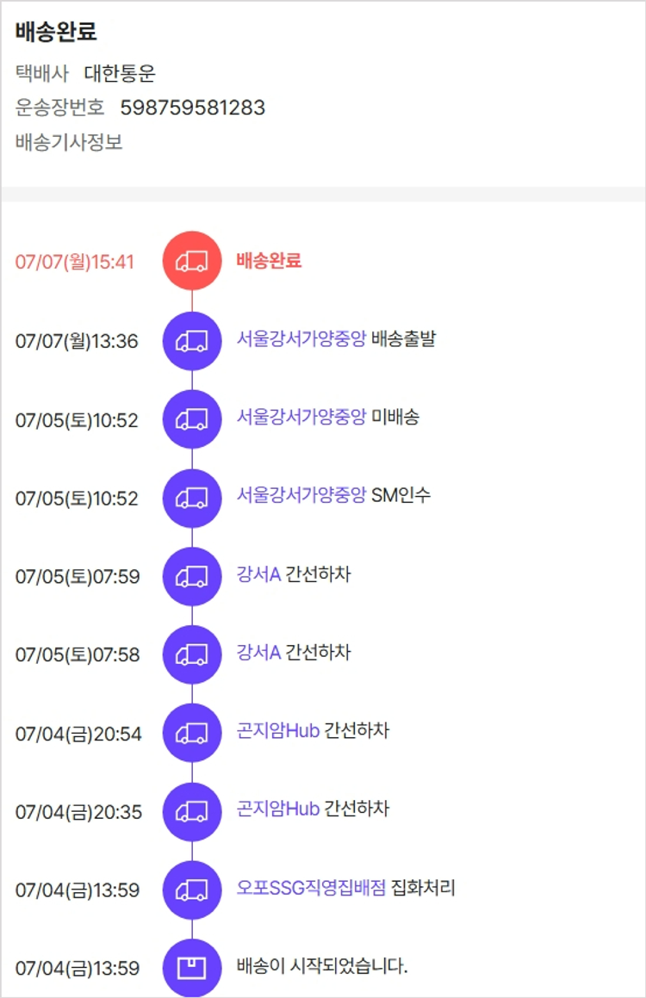Open 서울강서가양중앙 link in SM인수 row
646x998 pixels.
301,495
